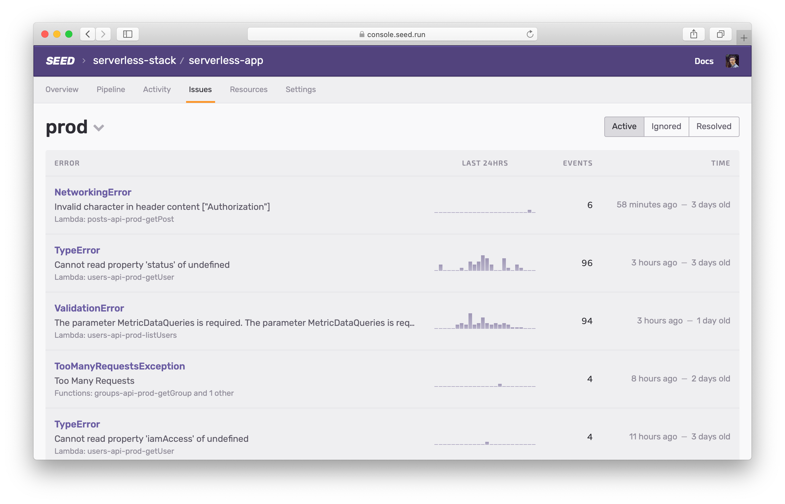Open a new tab with the plus button
The width and height of the screenshot is (785, 504).
743,38
